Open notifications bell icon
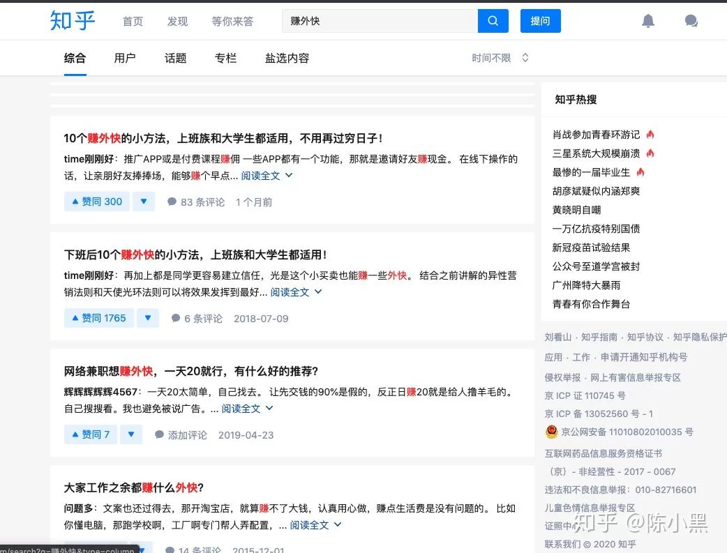This screenshot has height=553, width=727. tap(648, 21)
